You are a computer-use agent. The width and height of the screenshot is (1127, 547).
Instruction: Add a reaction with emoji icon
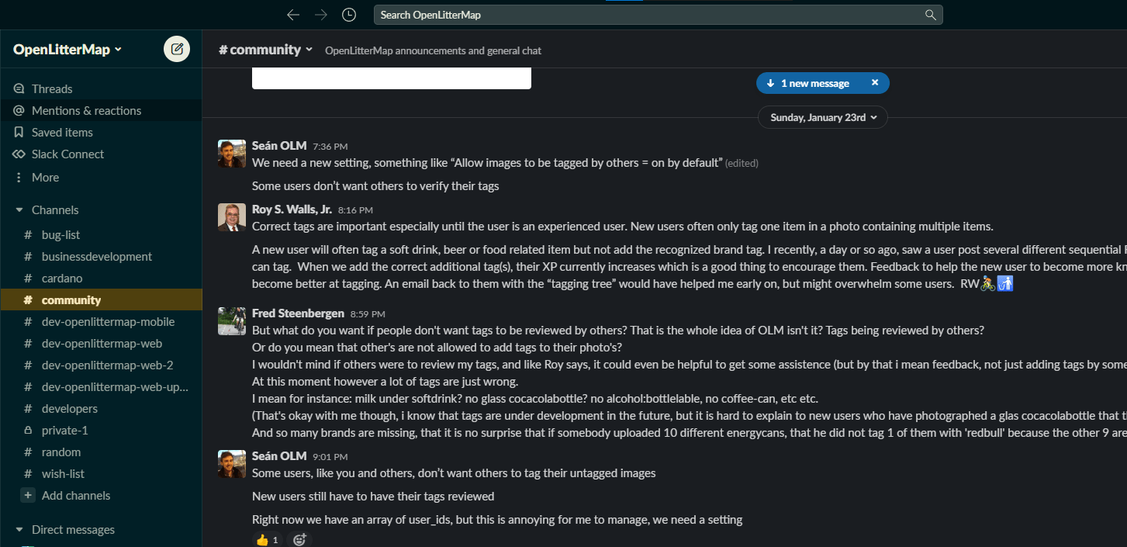coord(299,539)
